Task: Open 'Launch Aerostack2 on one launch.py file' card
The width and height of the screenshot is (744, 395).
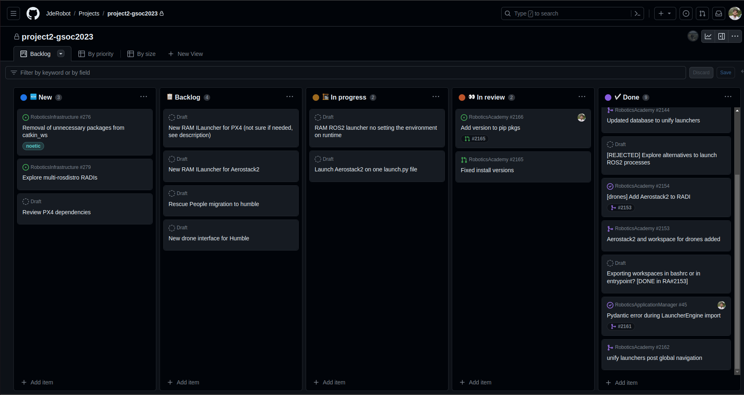Action: click(377, 166)
